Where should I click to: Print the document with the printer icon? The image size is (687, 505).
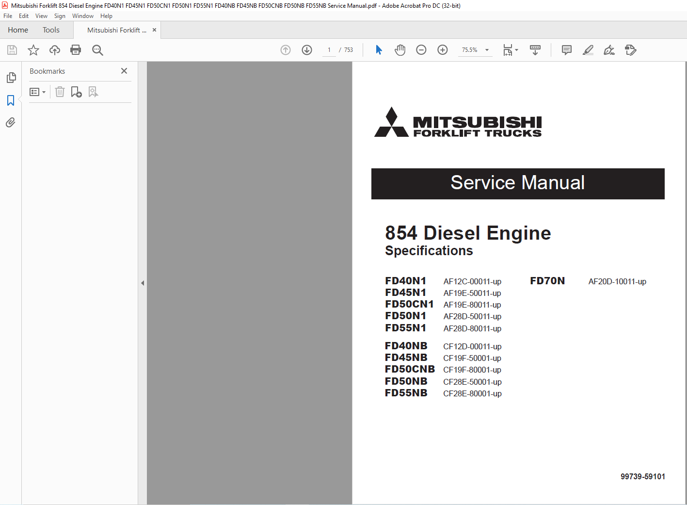point(76,50)
